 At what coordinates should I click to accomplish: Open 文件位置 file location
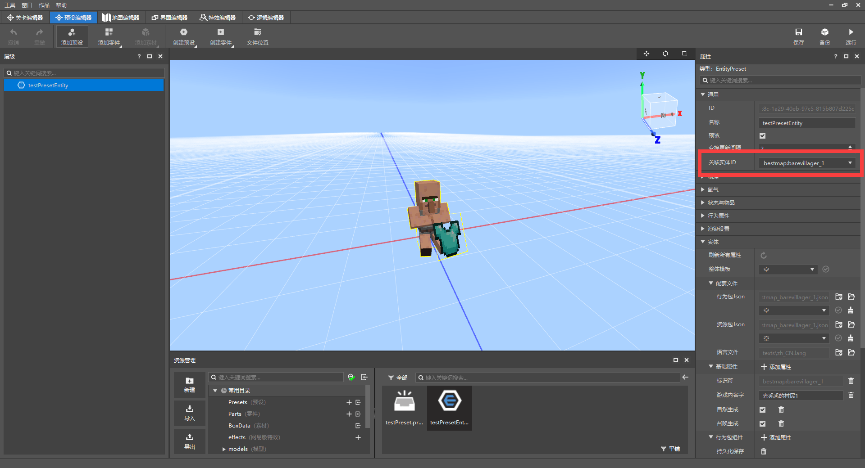(258, 36)
